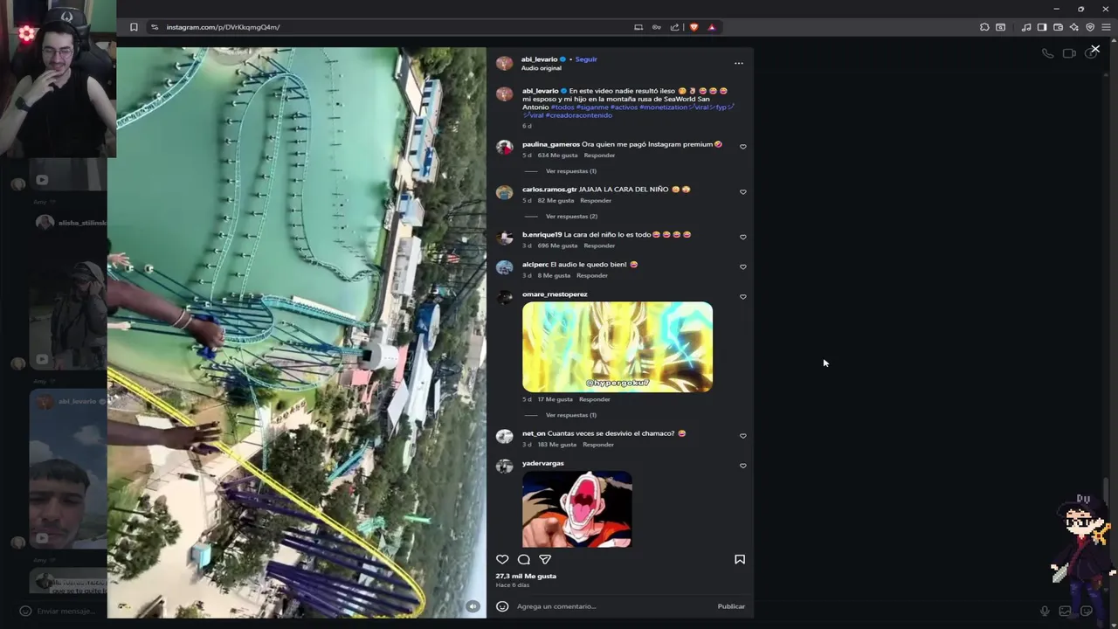
Task: Like yadervargas's GIF comment heart
Action: coord(743,466)
